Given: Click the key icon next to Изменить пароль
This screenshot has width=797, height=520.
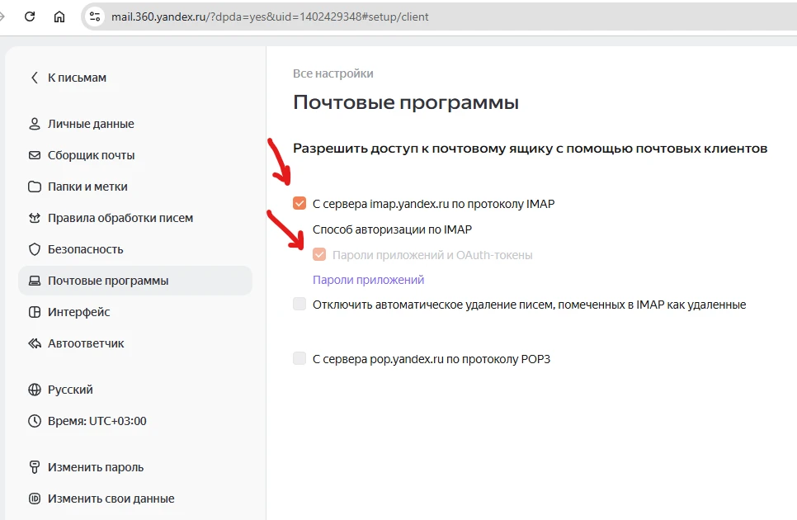Looking at the screenshot, I should [x=33, y=466].
